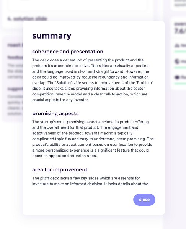Select the 'summary' dialog title
The image size is (186, 229).
point(52,36)
